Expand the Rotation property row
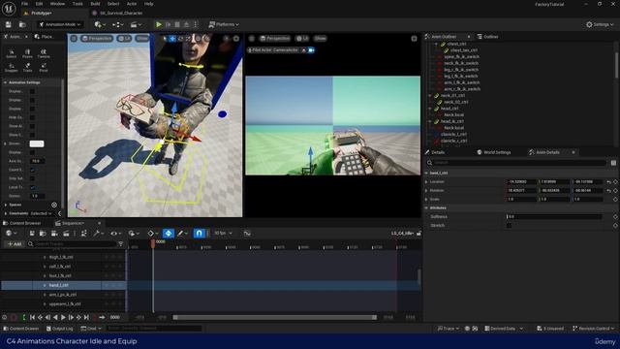620x349 pixels. click(426, 191)
